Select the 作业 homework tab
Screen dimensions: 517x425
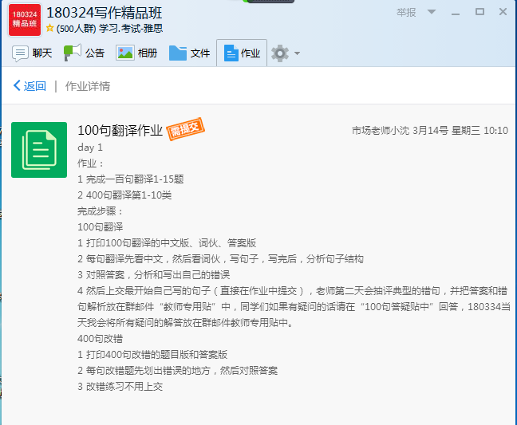point(242,53)
